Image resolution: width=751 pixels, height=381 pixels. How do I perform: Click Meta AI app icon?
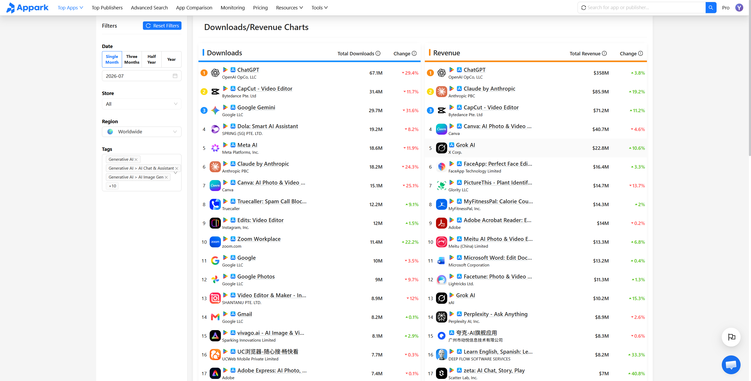[x=215, y=148]
